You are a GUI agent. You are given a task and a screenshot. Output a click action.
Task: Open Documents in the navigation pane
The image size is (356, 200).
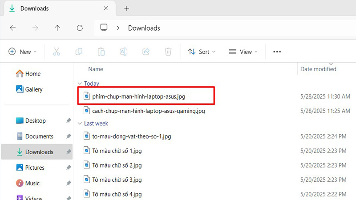pos(35,136)
